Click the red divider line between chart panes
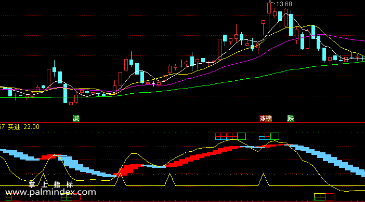Image resolution: width=365 pixels, height=202 pixels. 182,122
